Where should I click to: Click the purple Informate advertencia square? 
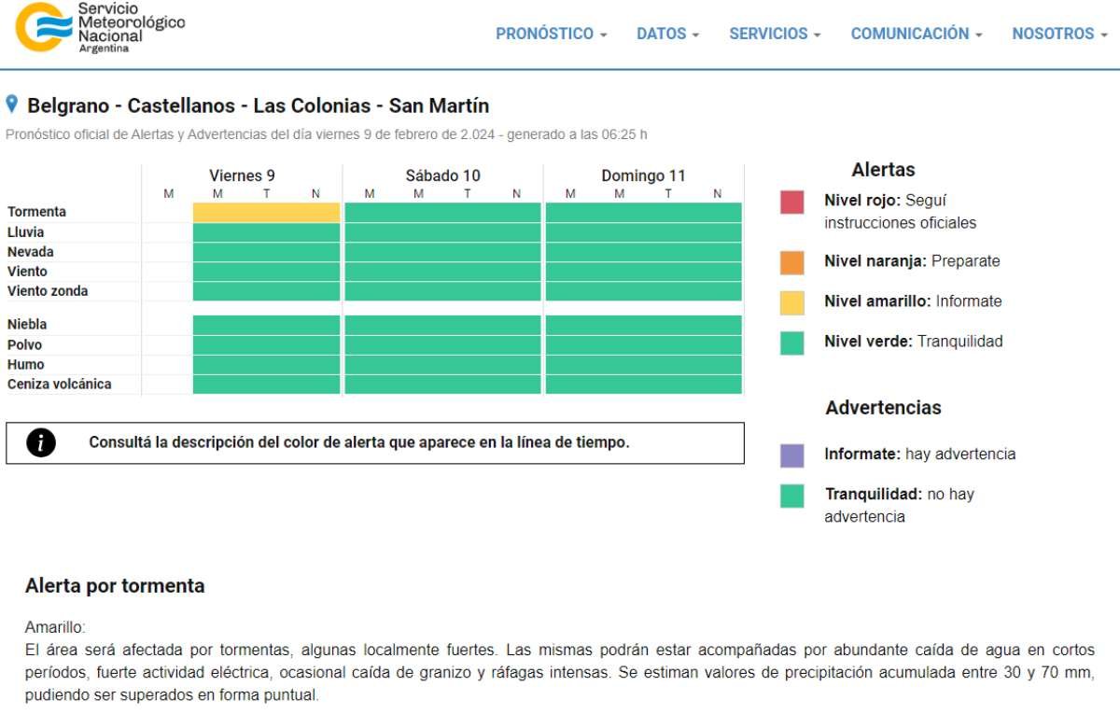tap(791, 455)
